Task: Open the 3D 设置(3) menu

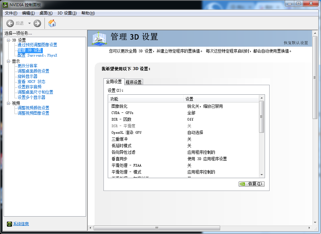Action: point(67,13)
